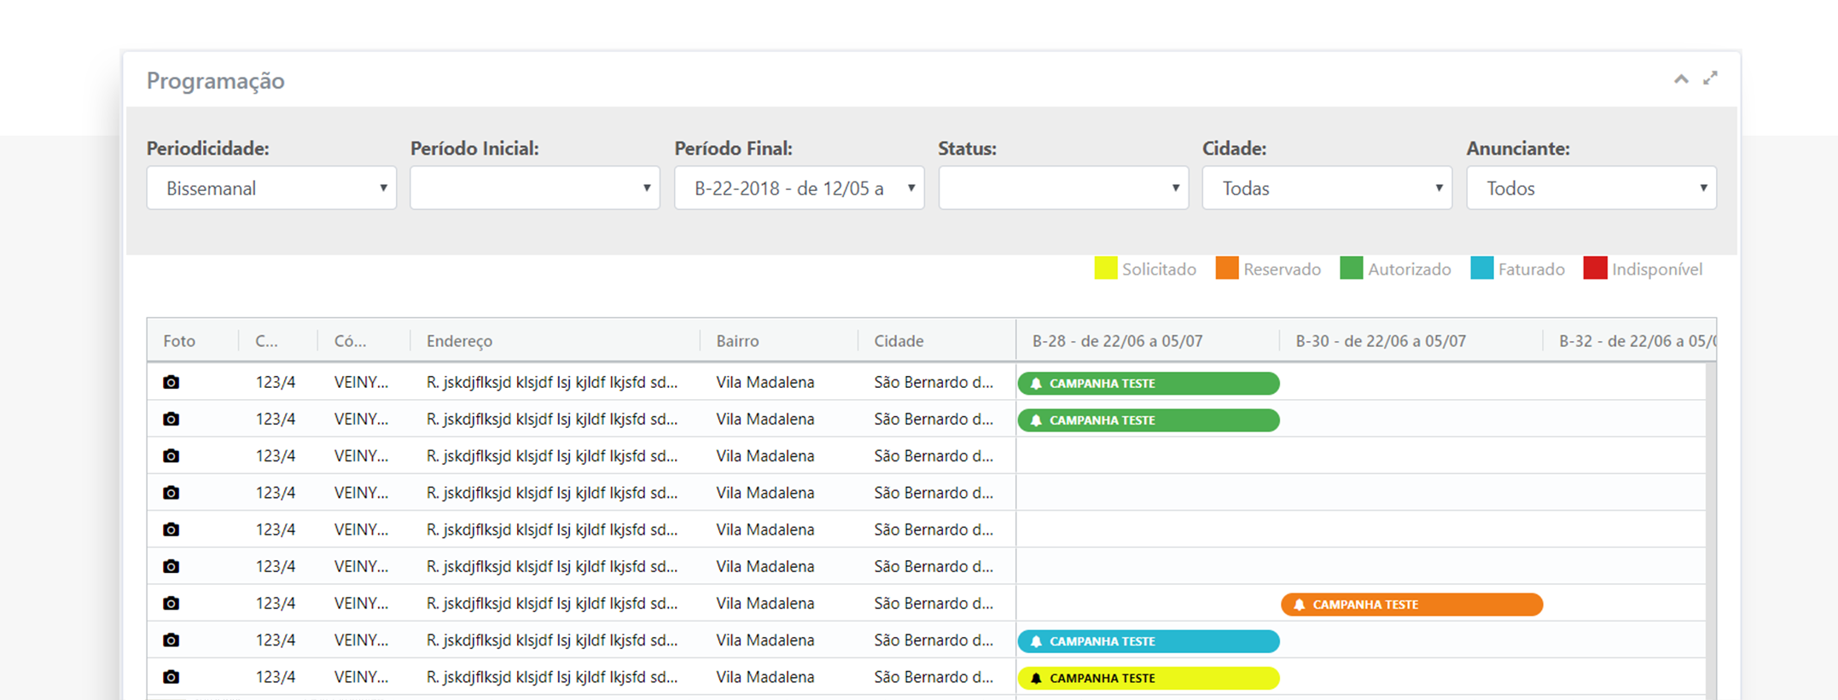This screenshot has width=1838, height=700.
Task: Open the Cidade dropdown showing Todas
Action: (1327, 188)
